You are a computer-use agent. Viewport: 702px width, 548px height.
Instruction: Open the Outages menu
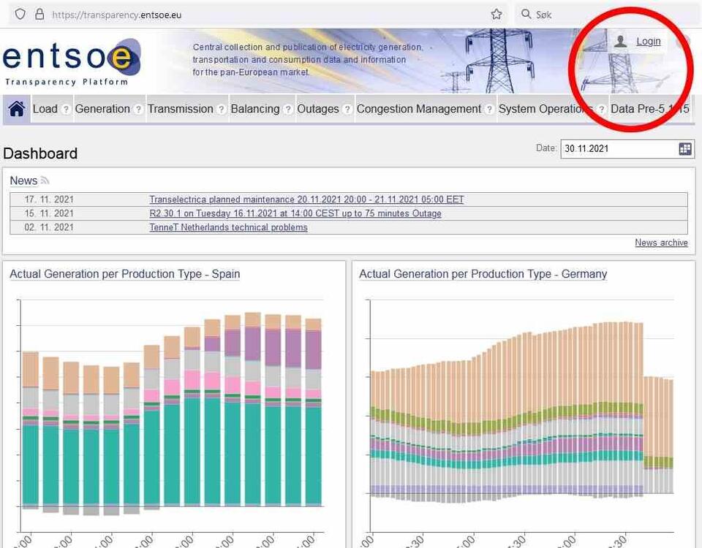pos(318,109)
